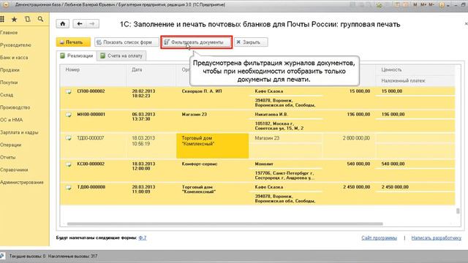Open Зарплата и кадры section
Image resolution: width=468 pixels, height=263 pixels.
[20, 132]
